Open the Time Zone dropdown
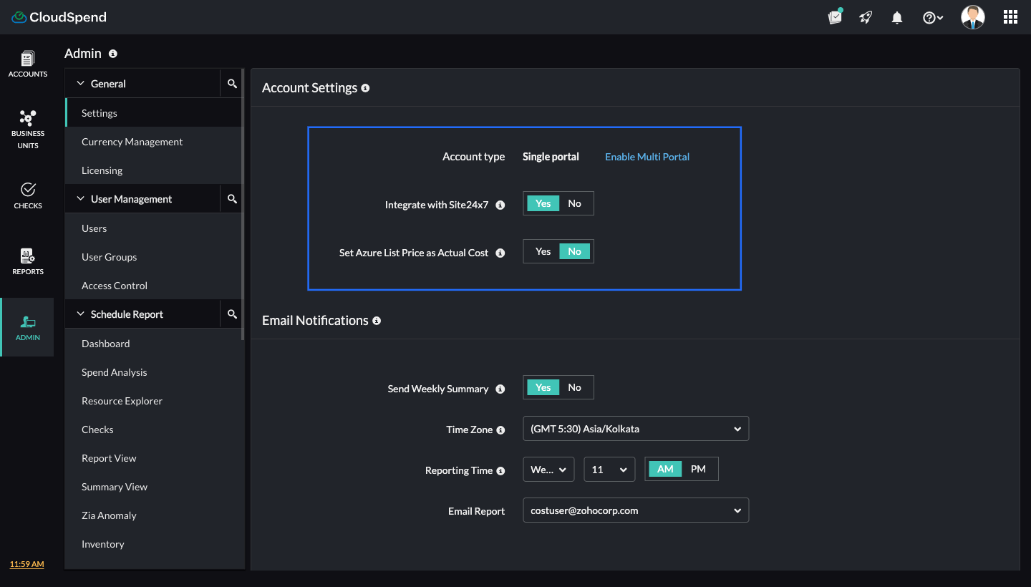 click(x=635, y=429)
